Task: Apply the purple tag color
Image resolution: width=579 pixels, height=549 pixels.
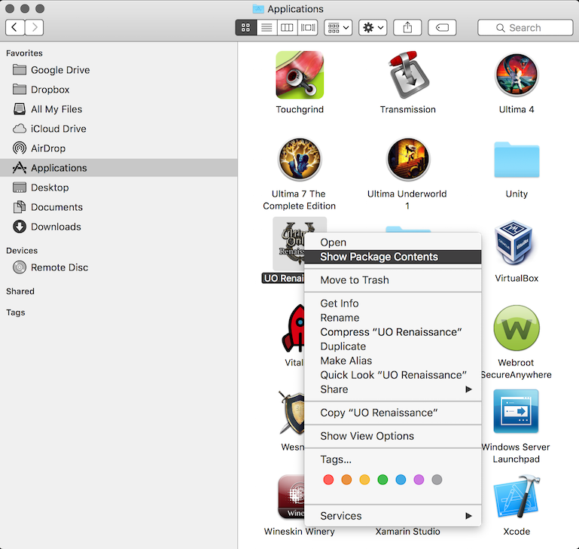Action: (419, 480)
